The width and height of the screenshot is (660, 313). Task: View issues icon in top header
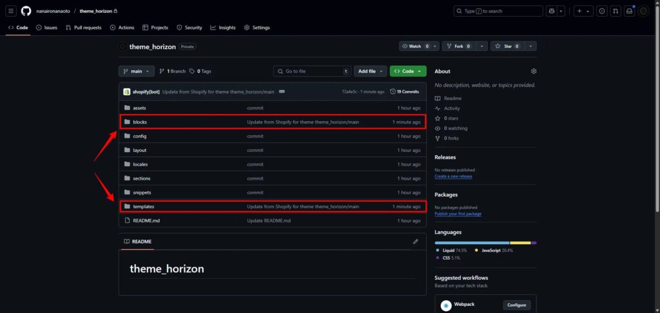pos(602,11)
